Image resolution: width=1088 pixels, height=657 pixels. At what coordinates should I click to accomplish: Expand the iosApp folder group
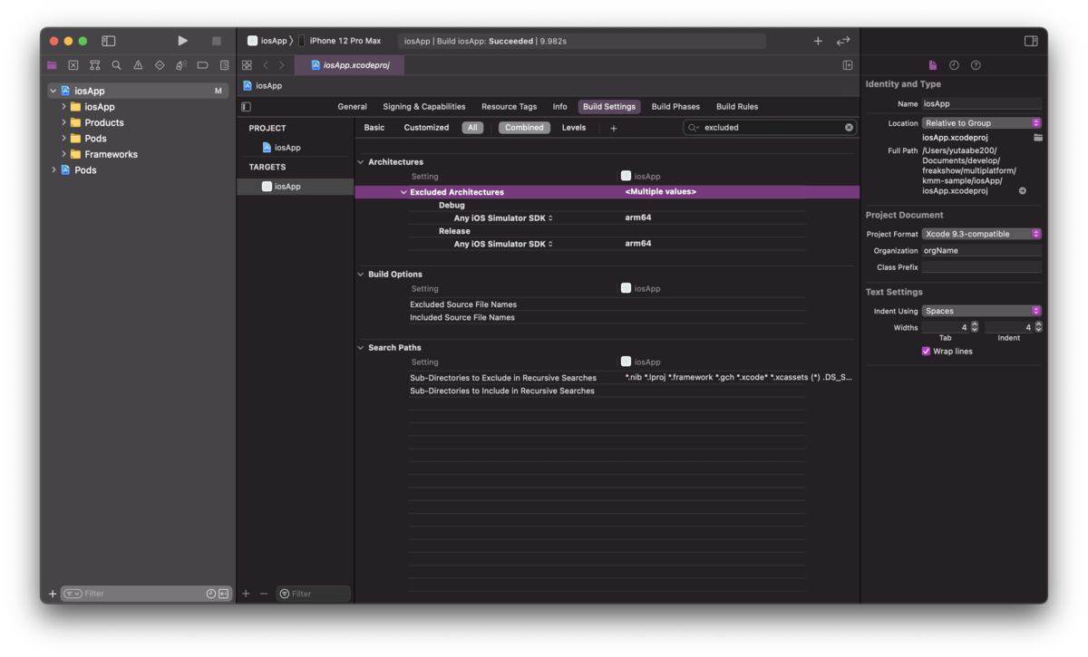click(x=64, y=107)
